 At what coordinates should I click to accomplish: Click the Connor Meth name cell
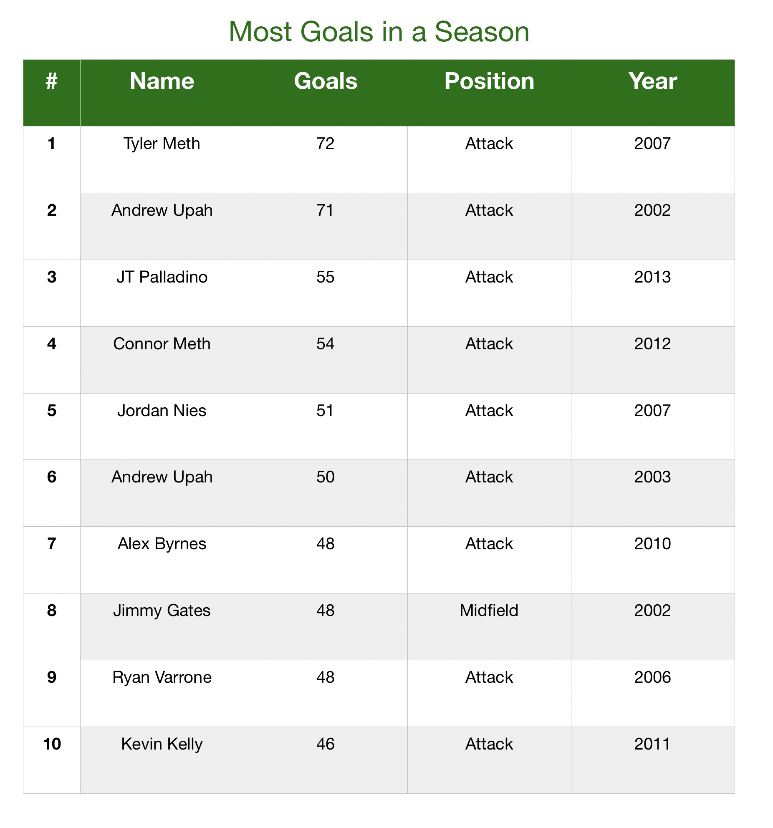pos(162,360)
